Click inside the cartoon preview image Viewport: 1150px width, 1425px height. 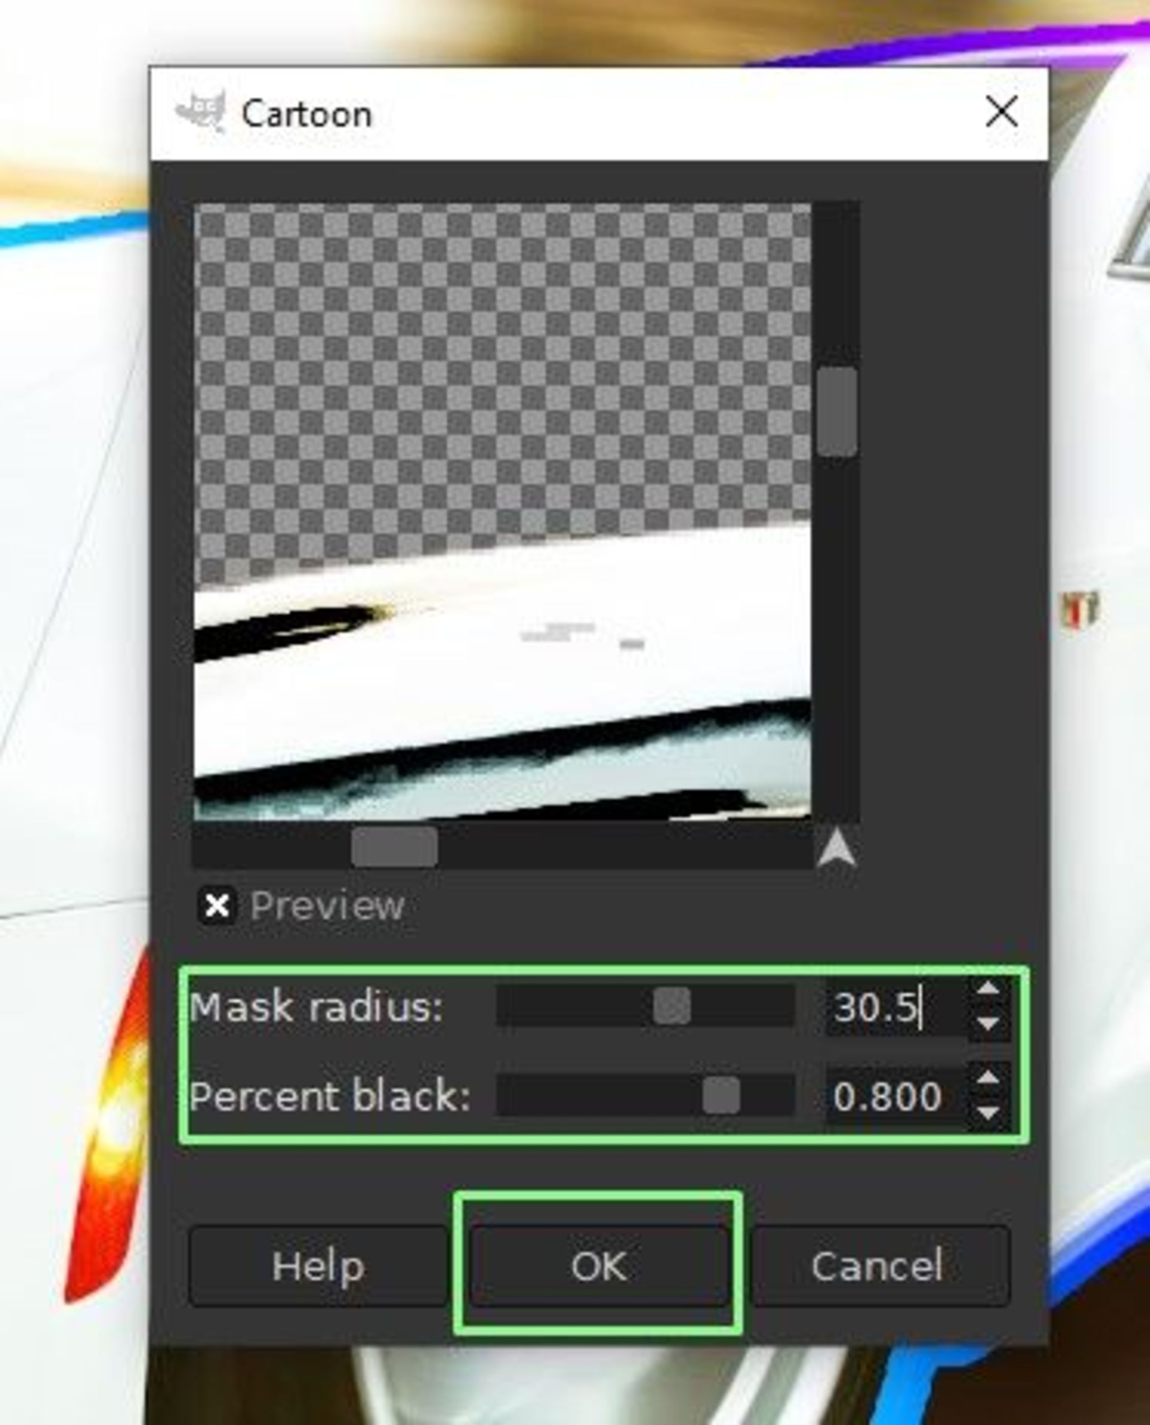[x=502, y=511]
